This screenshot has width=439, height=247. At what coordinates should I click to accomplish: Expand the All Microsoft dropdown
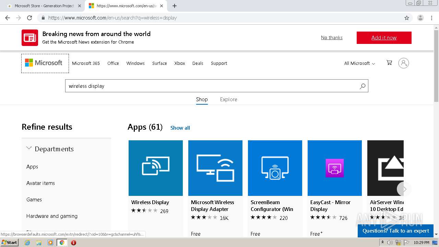(x=359, y=63)
